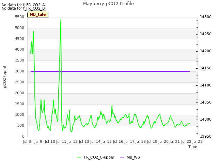
Task: Click the Jul 12 x-axis tick label
Action: pyautogui.click(x=73, y=142)
